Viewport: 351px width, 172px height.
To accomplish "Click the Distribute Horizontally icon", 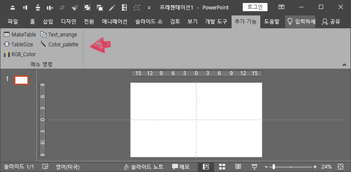I will click(50, 7).
